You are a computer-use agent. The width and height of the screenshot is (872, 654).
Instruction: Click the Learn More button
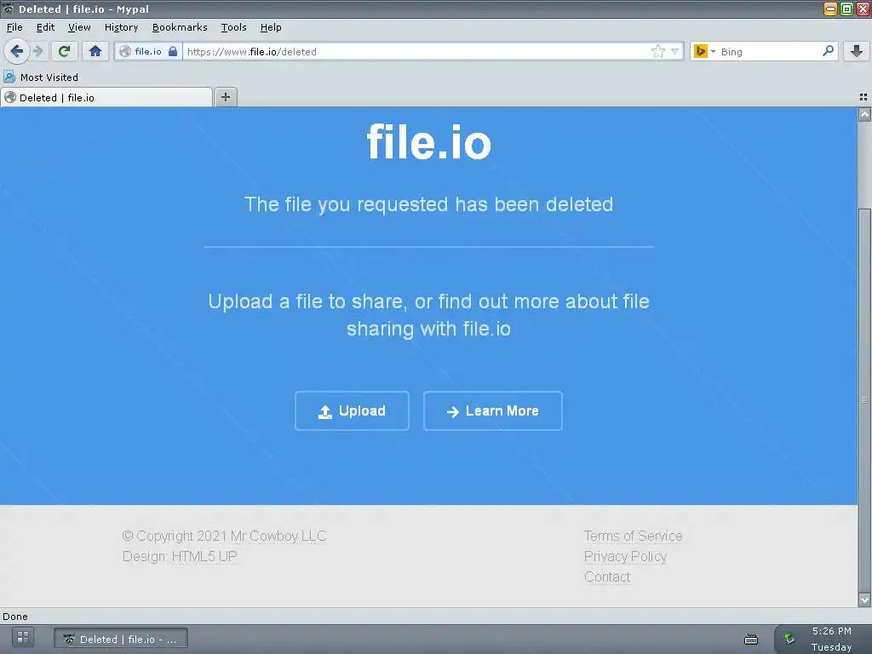coord(493,411)
